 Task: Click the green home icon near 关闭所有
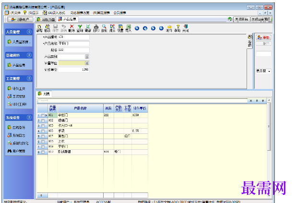230,19
